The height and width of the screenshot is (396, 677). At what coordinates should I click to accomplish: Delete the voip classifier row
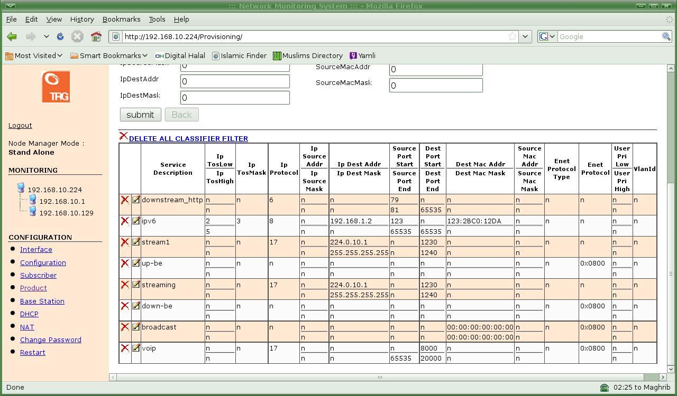[x=125, y=348]
